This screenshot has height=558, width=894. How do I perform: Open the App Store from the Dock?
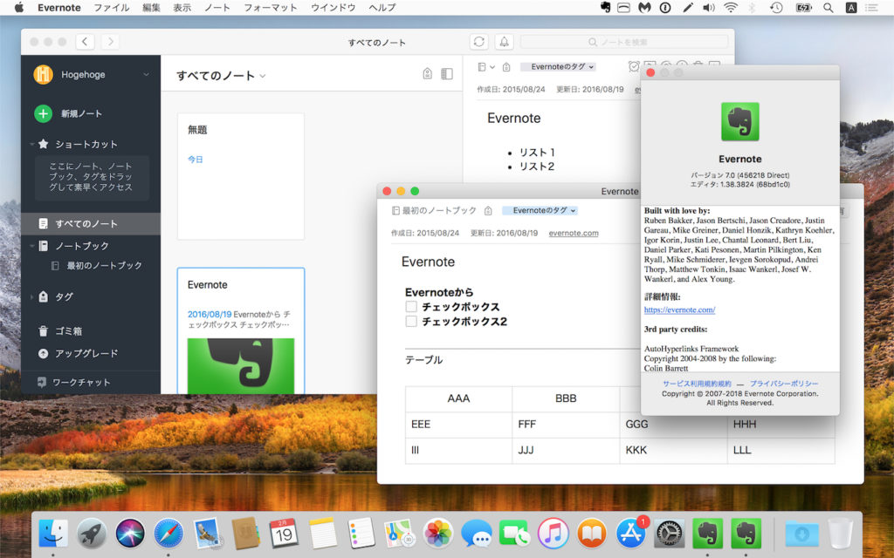tap(630, 534)
